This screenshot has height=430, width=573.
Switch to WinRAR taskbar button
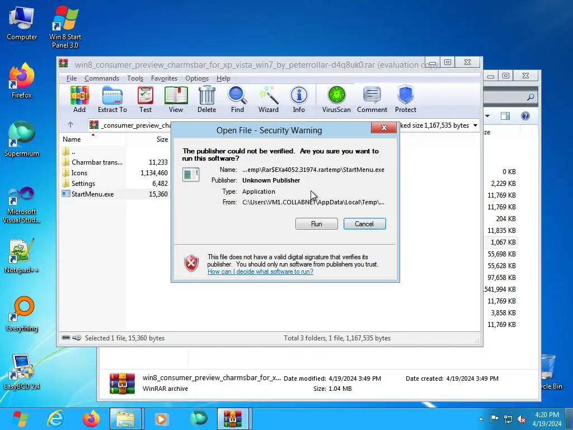coord(232,419)
